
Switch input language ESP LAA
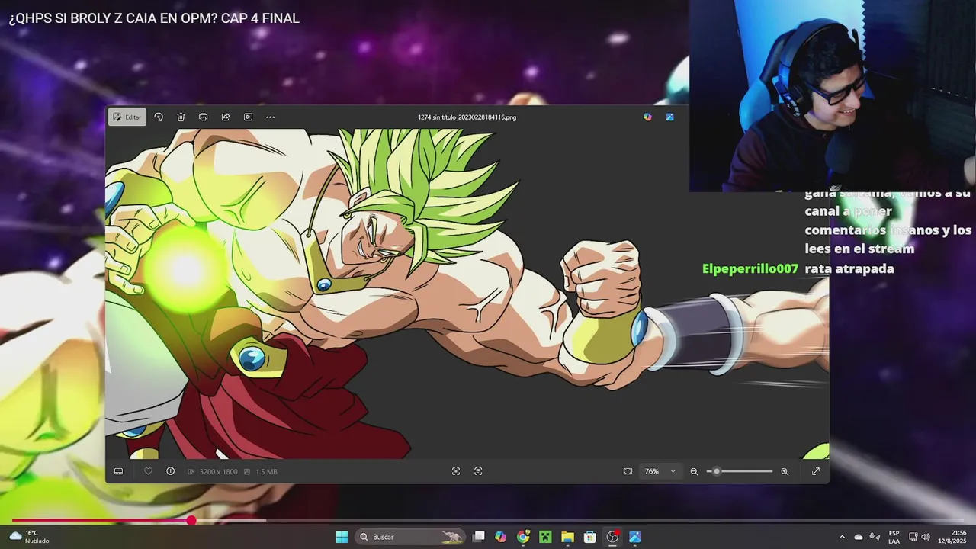894,537
